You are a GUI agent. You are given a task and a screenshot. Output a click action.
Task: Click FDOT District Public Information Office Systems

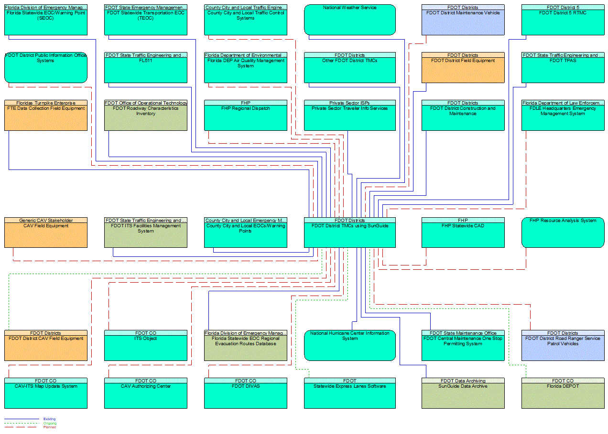46,67
